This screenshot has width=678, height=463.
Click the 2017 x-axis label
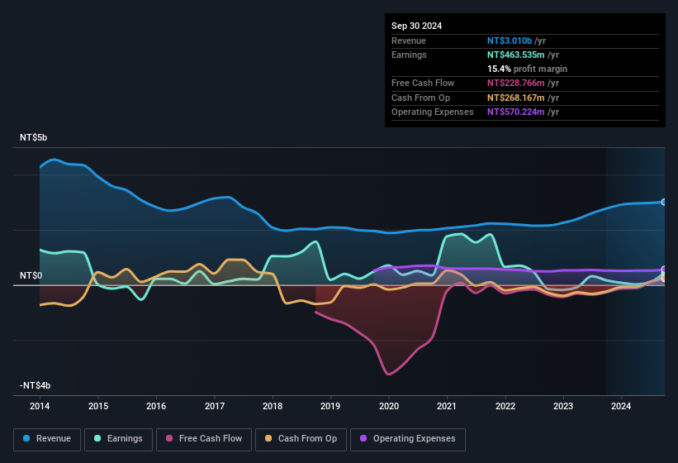215,406
